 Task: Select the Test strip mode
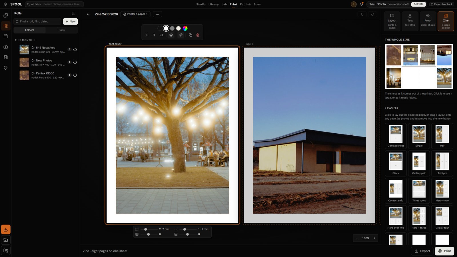pyautogui.click(x=410, y=21)
